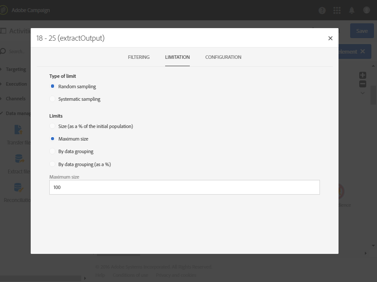Open the apps grid icon in header
This screenshot has height=282, width=377.
click(337, 10)
